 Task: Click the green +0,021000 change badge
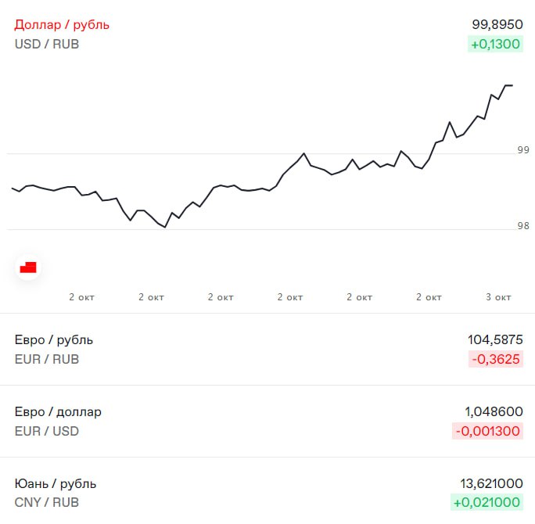pos(487,502)
